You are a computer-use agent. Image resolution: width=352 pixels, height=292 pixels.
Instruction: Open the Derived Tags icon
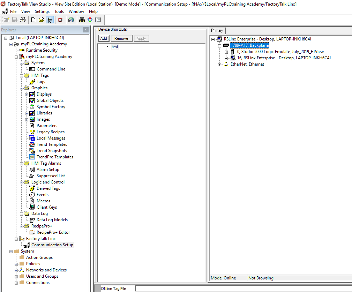click(x=32, y=188)
